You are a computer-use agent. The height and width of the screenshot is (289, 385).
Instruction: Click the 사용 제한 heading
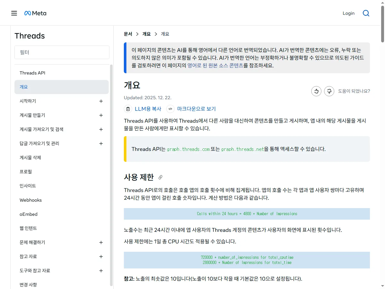tap(139, 177)
